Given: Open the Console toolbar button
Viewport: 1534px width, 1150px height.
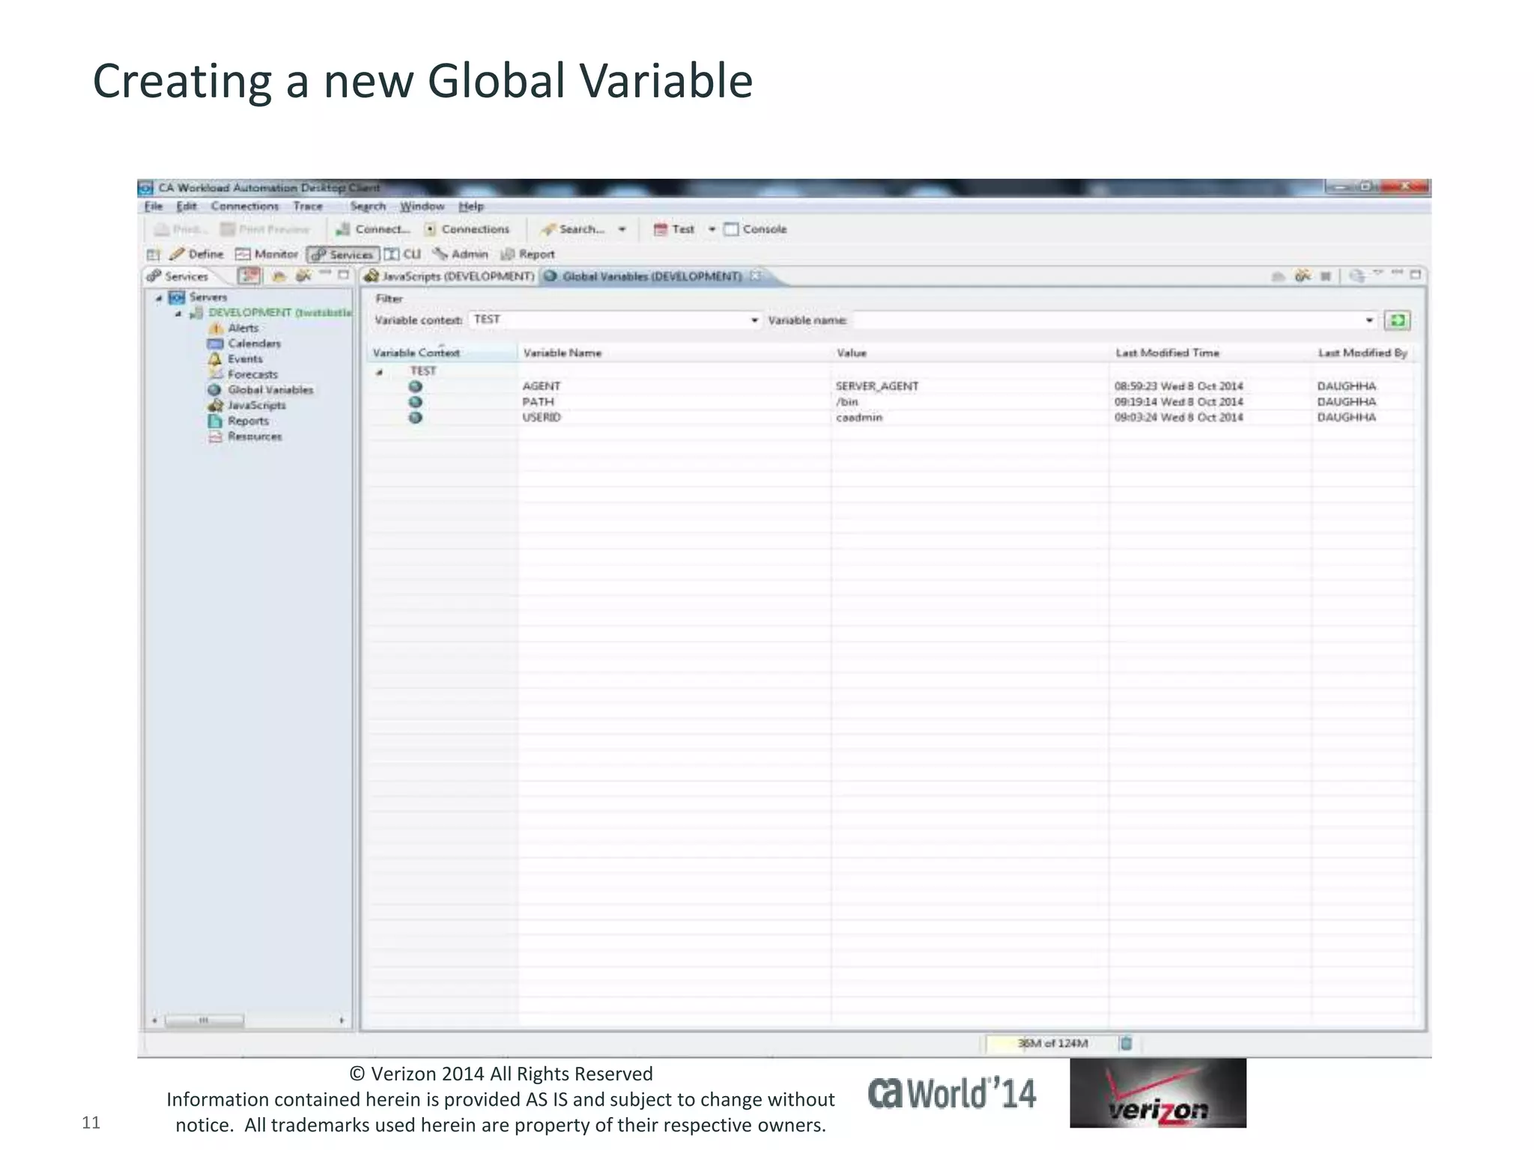Looking at the screenshot, I should pyautogui.click(x=755, y=229).
